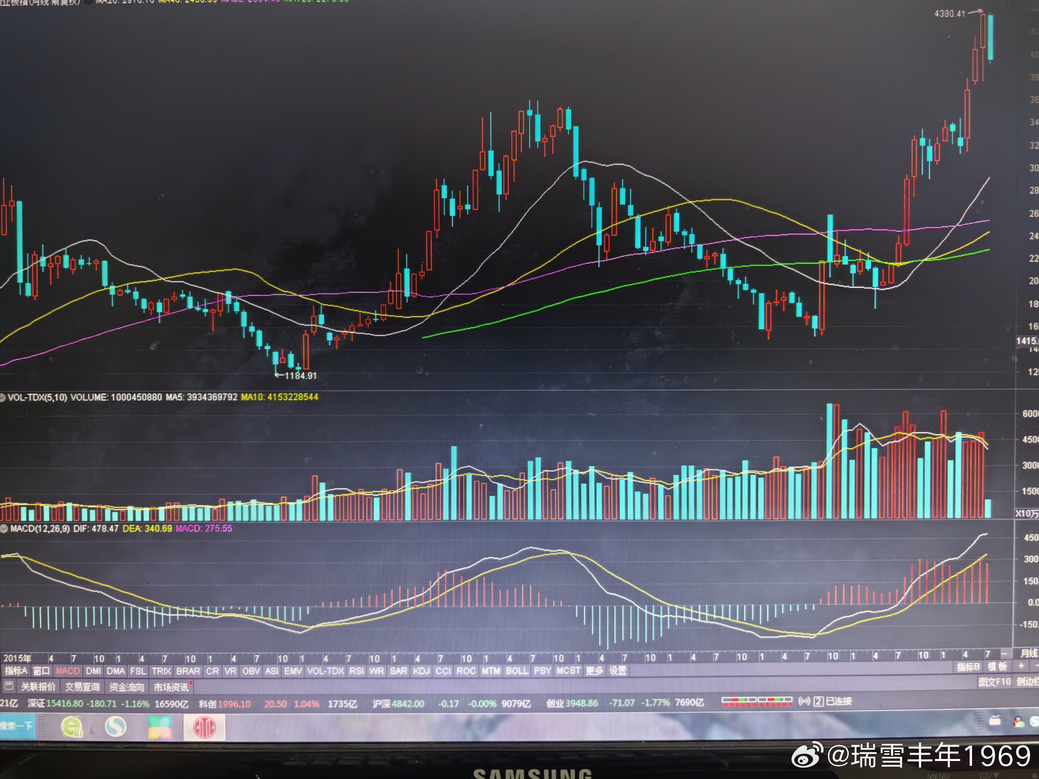Choose the BRAR indicator tab
The height and width of the screenshot is (779, 1039).
[x=188, y=671]
